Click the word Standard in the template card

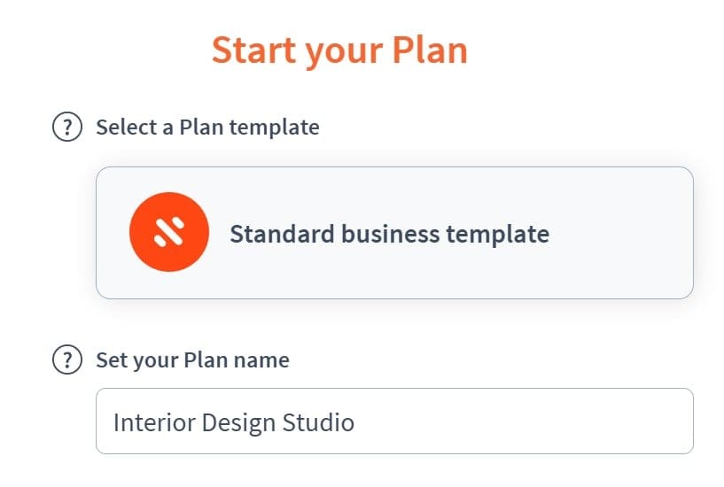pyautogui.click(x=282, y=234)
